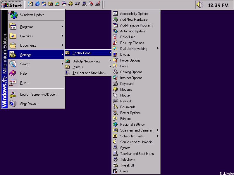The width and height of the screenshot is (234, 175).
Task: Click the Internet Options globe icon
Action: pyautogui.click(x=115, y=78)
